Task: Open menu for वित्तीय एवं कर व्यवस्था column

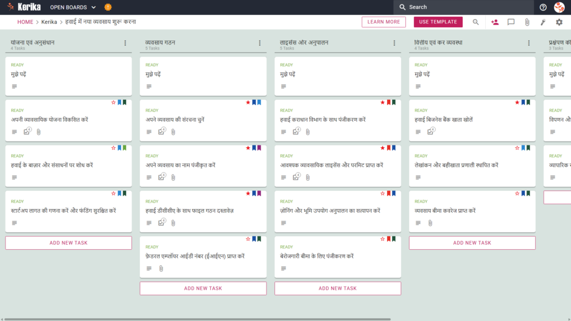Action: tap(529, 43)
